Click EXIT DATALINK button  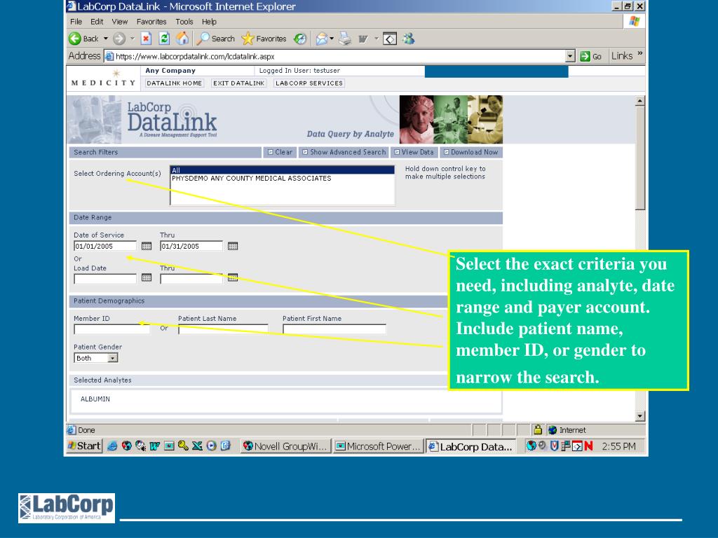point(238,83)
